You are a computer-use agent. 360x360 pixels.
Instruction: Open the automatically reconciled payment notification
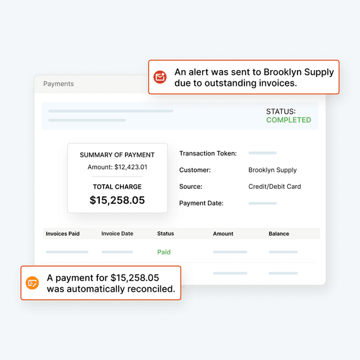click(101, 283)
